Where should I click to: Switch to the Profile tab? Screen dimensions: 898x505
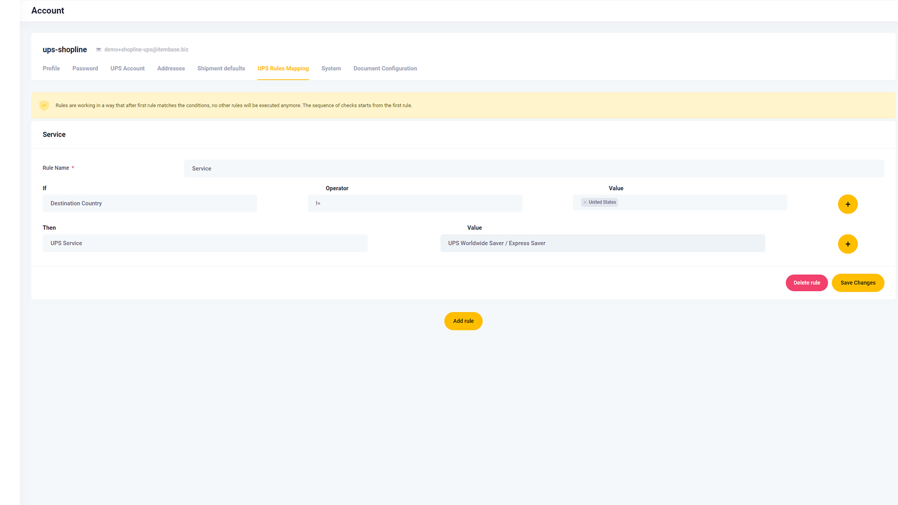click(51, 68)
